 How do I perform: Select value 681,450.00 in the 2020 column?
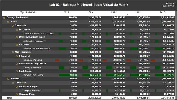pyautogui.click(x=96, y=52)
